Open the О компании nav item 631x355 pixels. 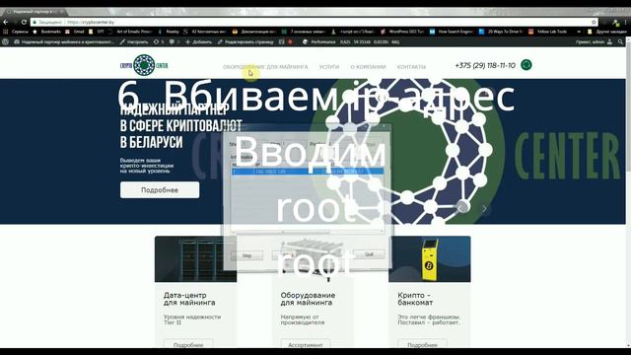(368, 67)
